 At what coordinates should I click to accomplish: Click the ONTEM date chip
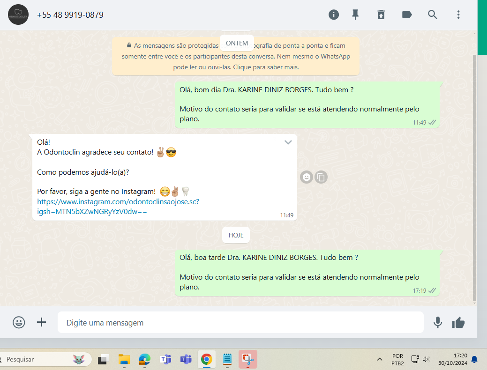237,43
